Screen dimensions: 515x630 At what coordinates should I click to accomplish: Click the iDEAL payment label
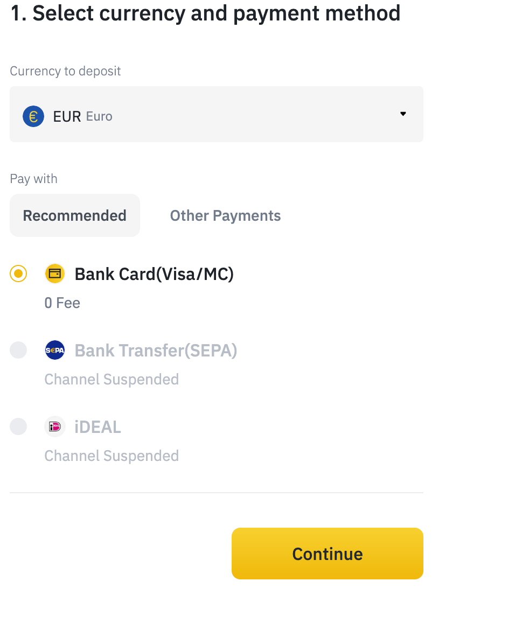click(98, 427)
